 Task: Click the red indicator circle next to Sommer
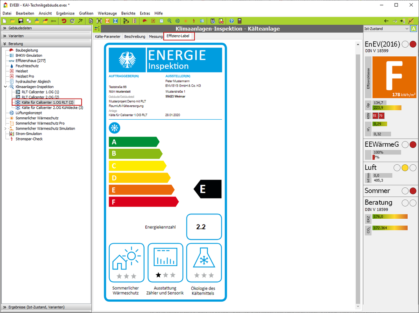(x=413, y=191)
